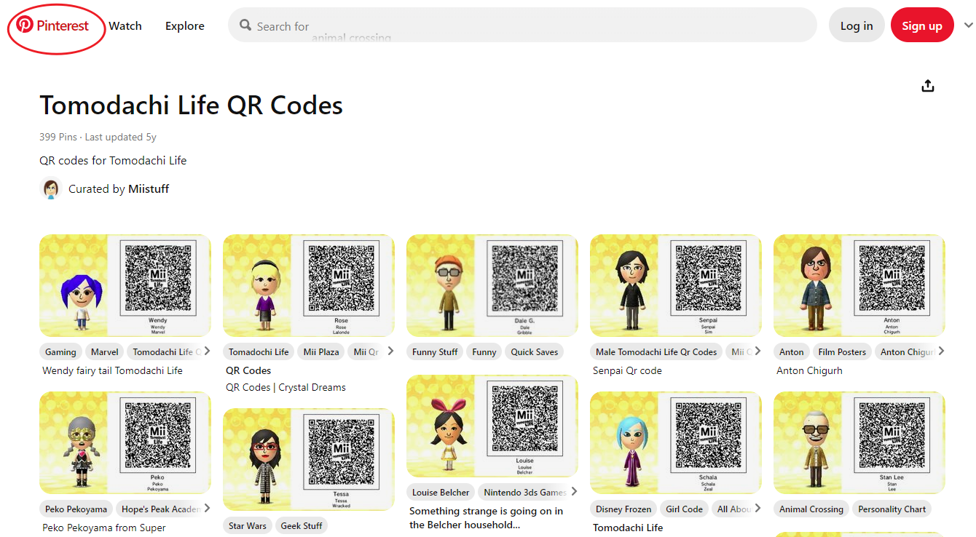Viewport: 976px width, 537px height.
Task: Open 'Senpai Qr code' pin title
Action: coord(627,370)
